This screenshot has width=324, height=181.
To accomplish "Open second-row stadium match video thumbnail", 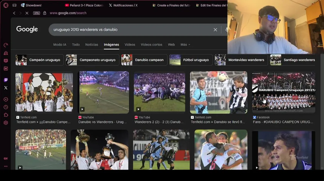I will pyautogui.click(x=41, y=150).
